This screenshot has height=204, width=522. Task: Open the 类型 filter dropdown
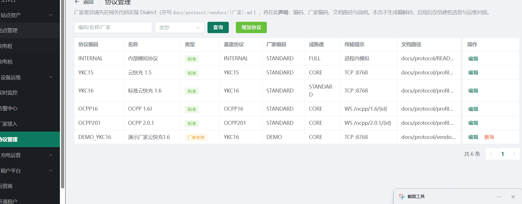click(x=180, y=27)
